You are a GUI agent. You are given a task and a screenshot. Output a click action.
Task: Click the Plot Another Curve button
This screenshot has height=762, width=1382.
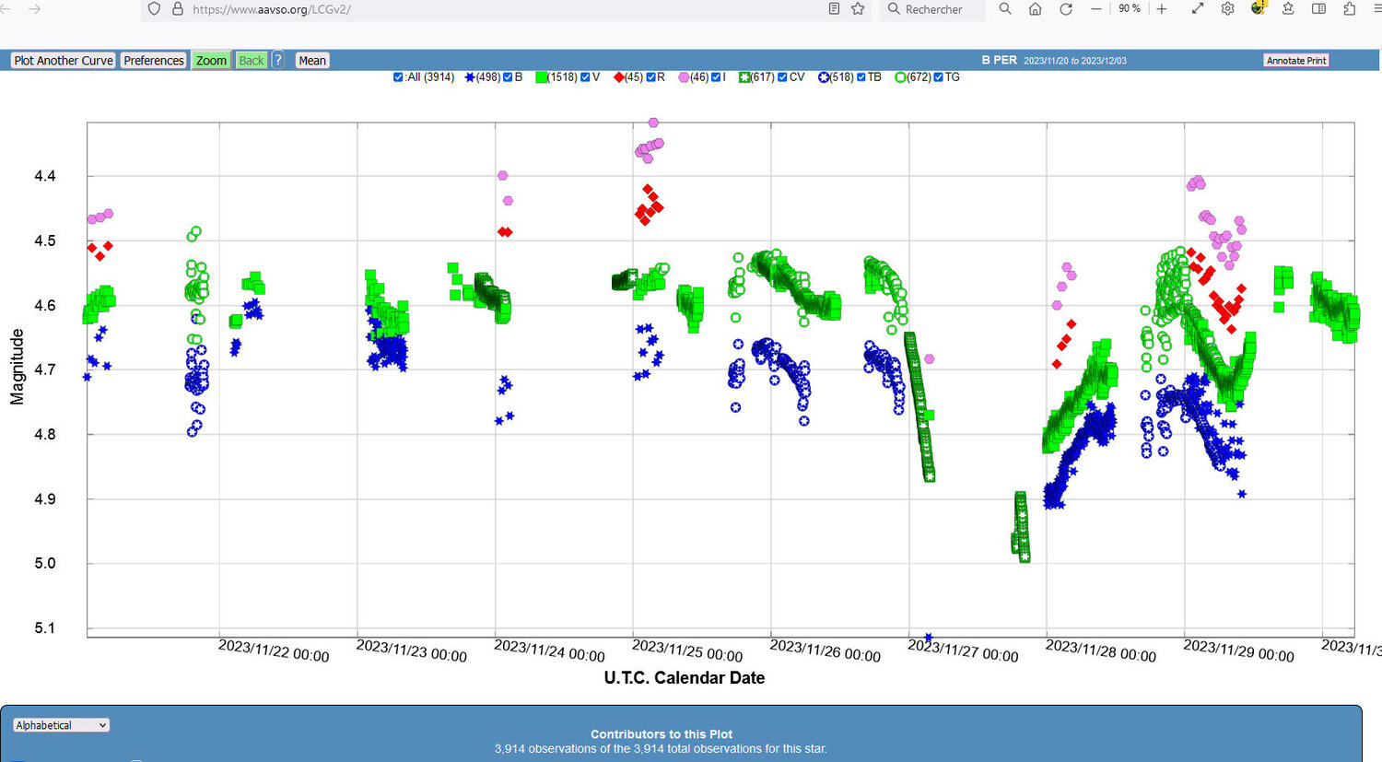pos(64,61)
